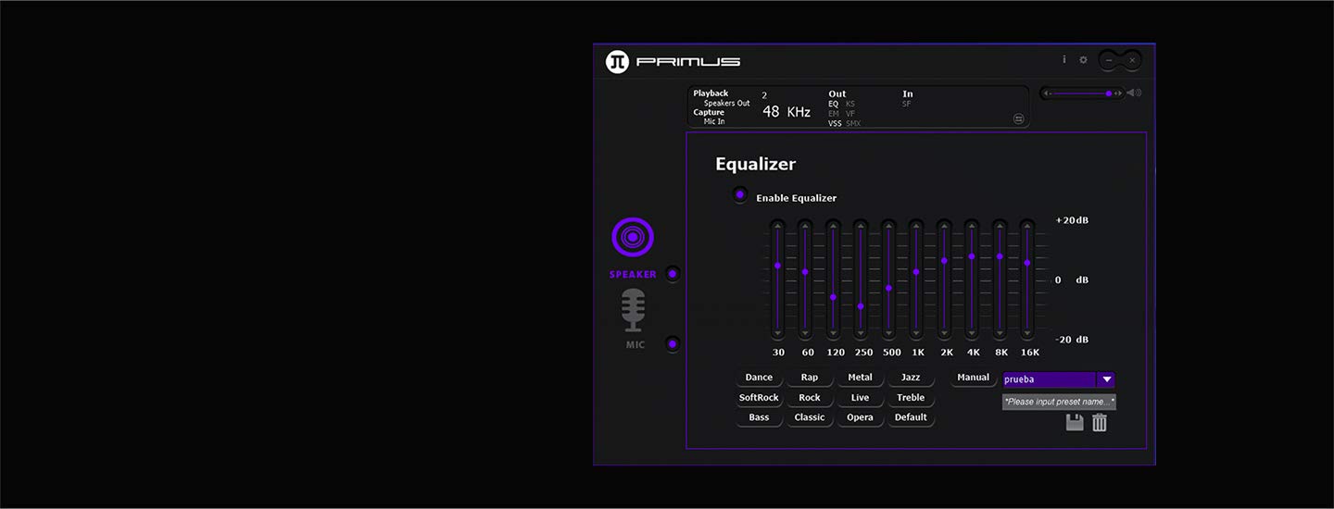The width and height of the screenshot is (1334, 509).
Task: Select the Manual preset button
Action: [973, 378]
